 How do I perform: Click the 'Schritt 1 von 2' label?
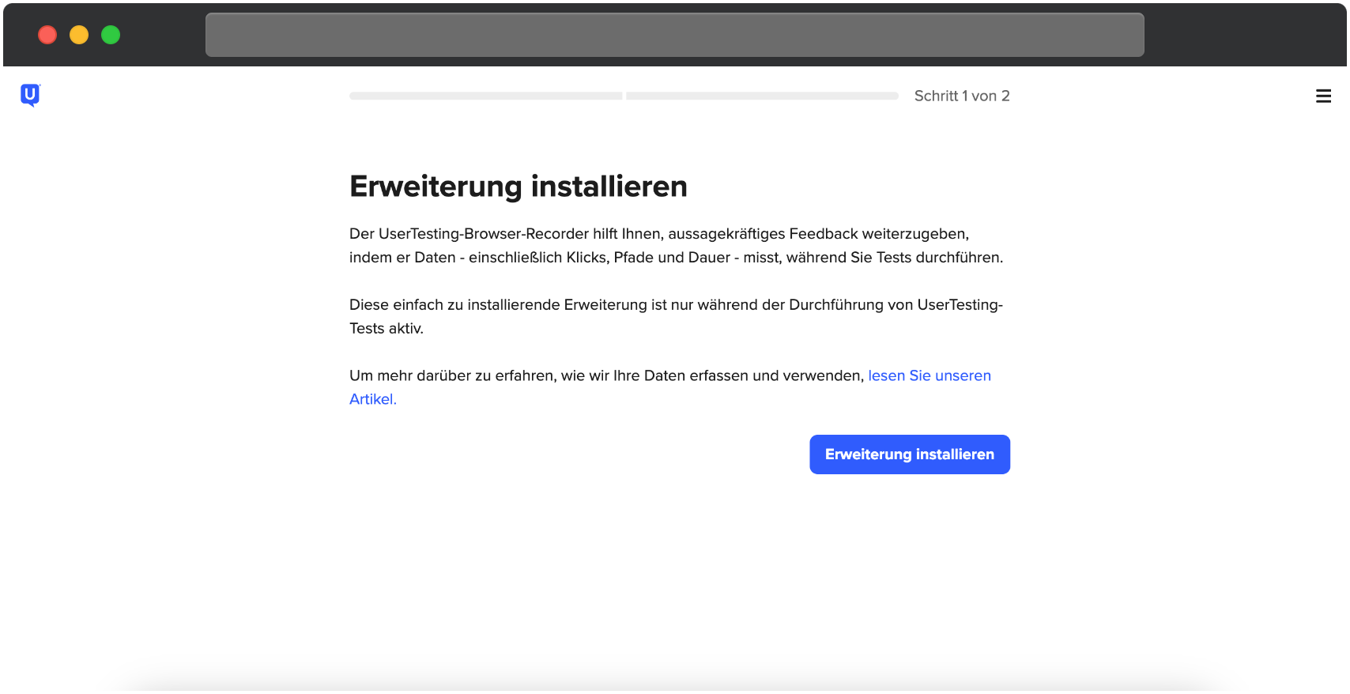(962, 96)
